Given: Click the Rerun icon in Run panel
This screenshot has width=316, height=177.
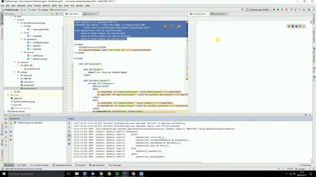Looking at the screenshot, I should (x=6, y=119).
